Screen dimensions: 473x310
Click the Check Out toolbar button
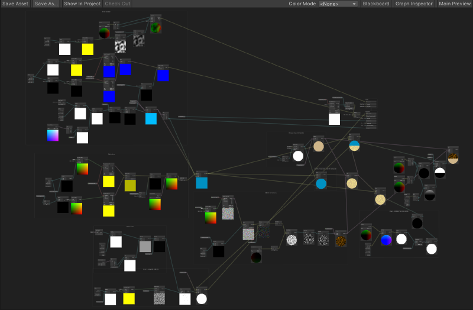coord(117,4)
